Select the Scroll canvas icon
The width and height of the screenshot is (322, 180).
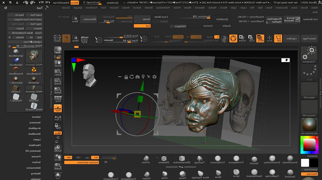tap(58, 63)
